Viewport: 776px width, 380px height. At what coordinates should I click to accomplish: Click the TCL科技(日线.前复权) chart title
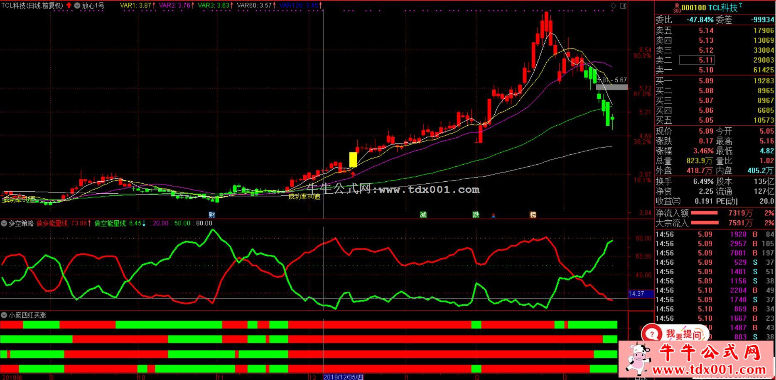pos(32,5)
